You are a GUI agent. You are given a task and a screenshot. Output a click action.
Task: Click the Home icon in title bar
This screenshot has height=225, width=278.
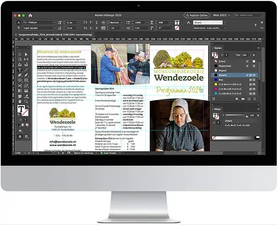[x=30, y=15]
